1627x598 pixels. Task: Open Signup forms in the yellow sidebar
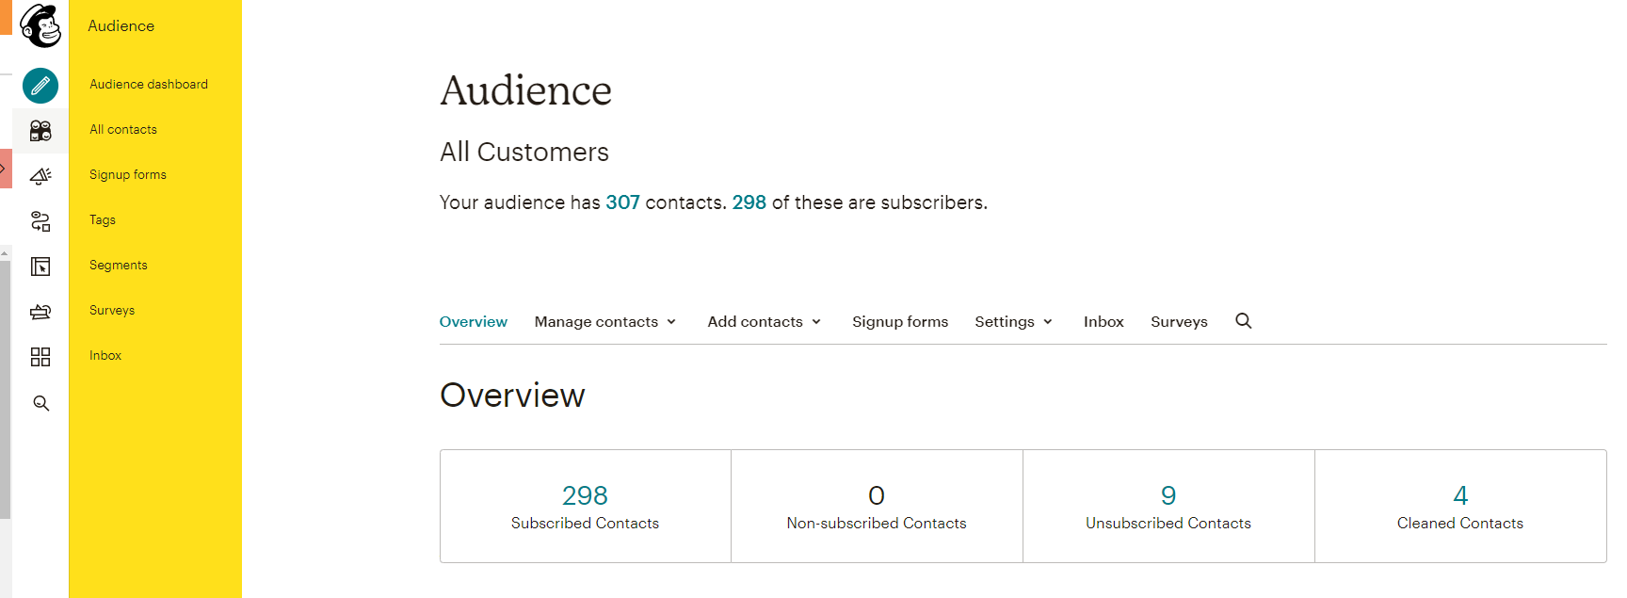128,174
